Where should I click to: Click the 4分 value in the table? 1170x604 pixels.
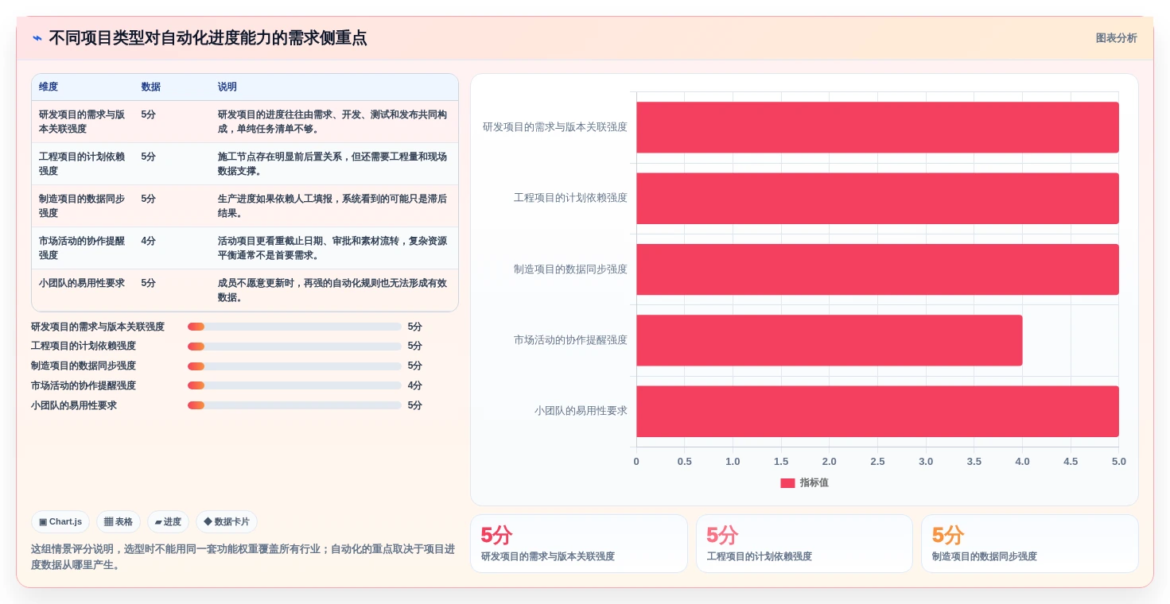[x=149, y=241]
